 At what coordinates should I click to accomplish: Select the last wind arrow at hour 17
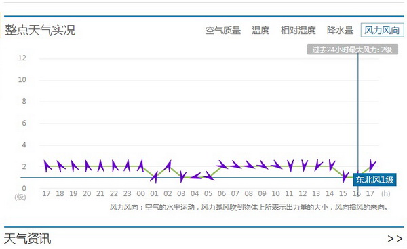pos(372,165)
